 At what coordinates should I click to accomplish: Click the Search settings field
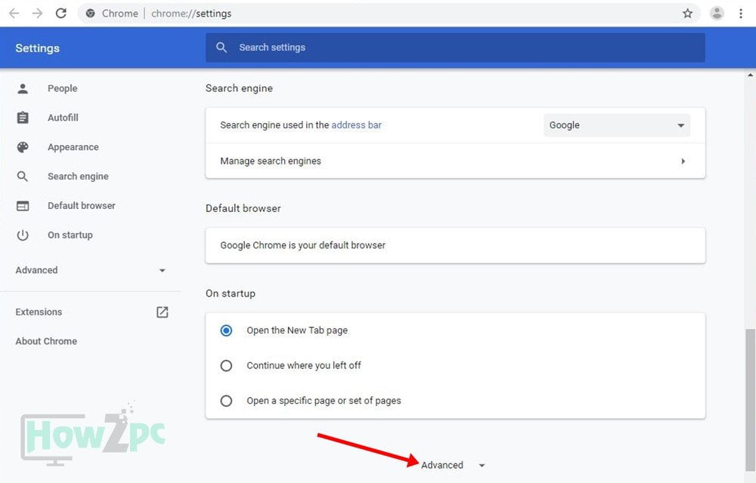[x=455, y=47]
